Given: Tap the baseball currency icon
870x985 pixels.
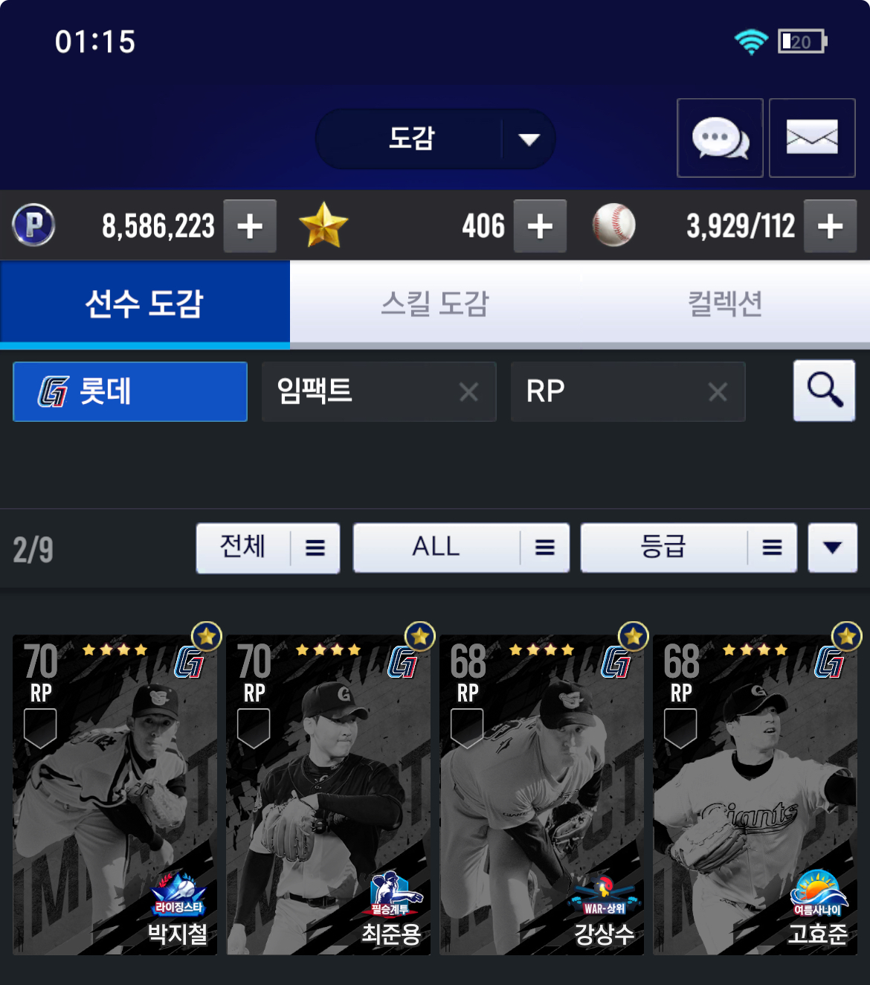Looking at the screenshot, I should pos(614,225).
